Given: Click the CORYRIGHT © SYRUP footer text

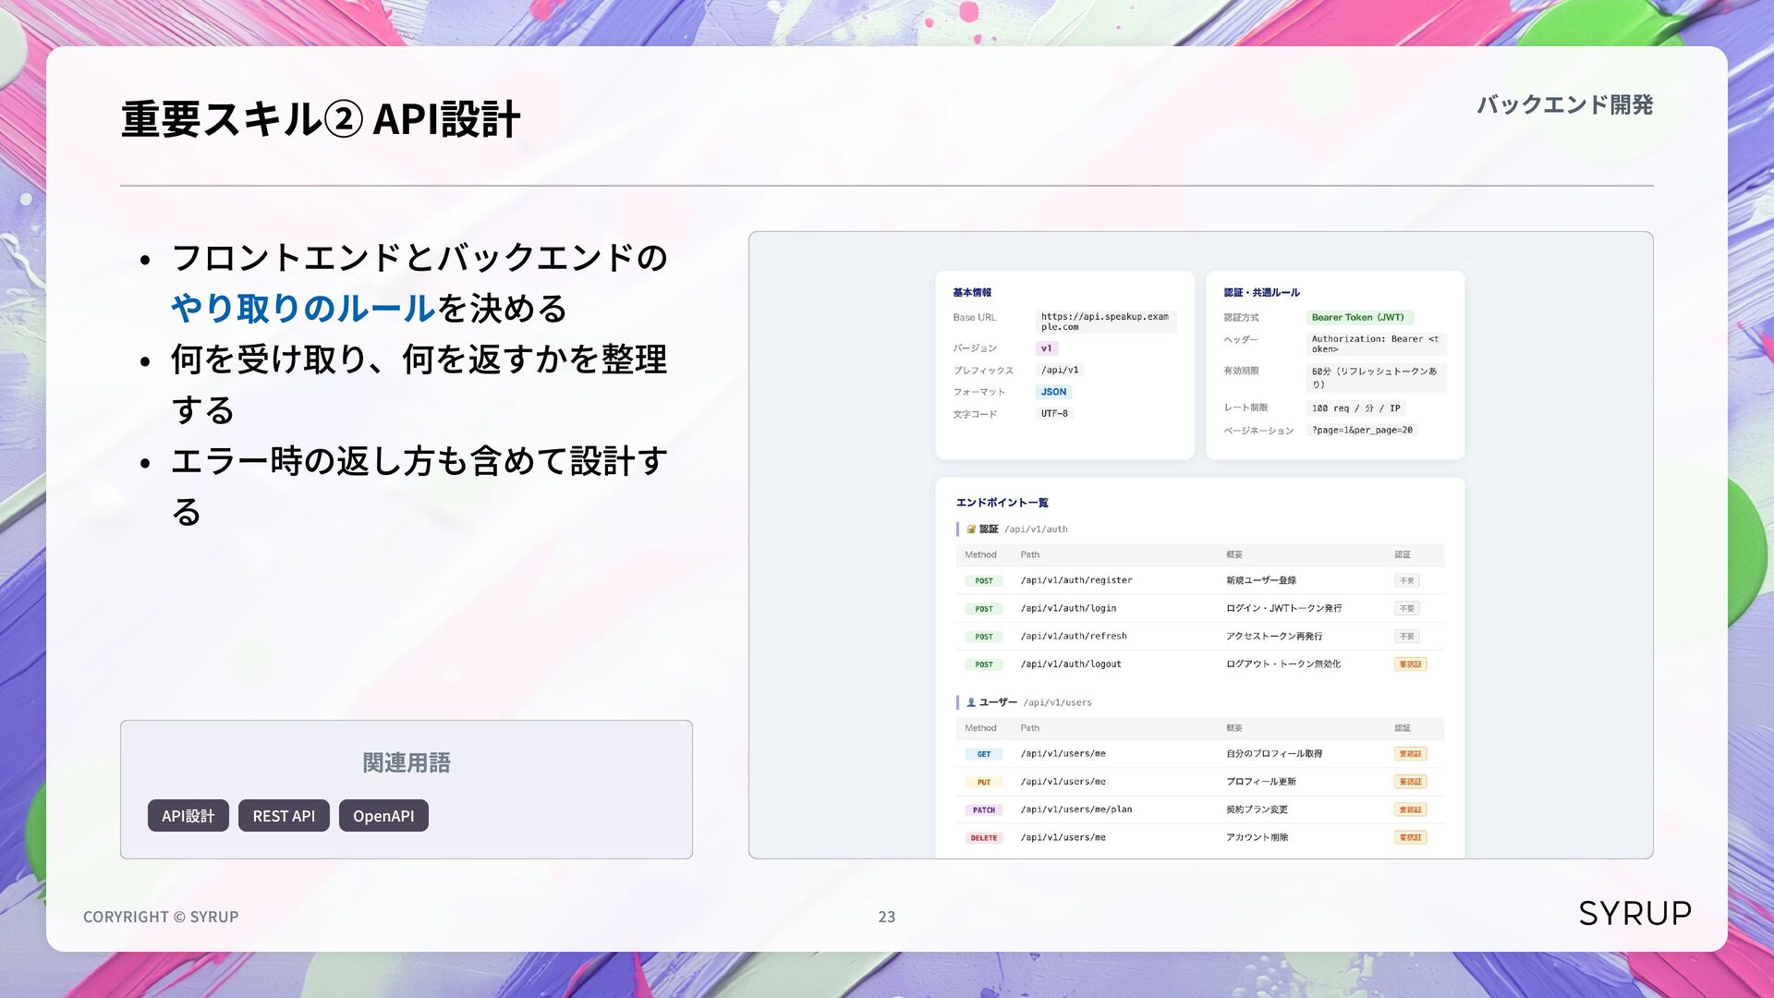Looking at the screenshot, I should [161, 917].
